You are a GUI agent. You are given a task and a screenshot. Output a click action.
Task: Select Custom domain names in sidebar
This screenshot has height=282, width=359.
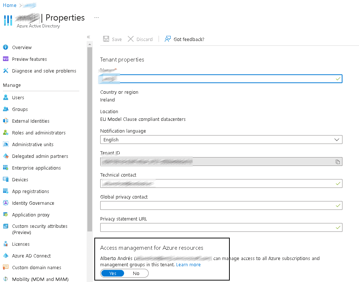[x=37, y=267]
